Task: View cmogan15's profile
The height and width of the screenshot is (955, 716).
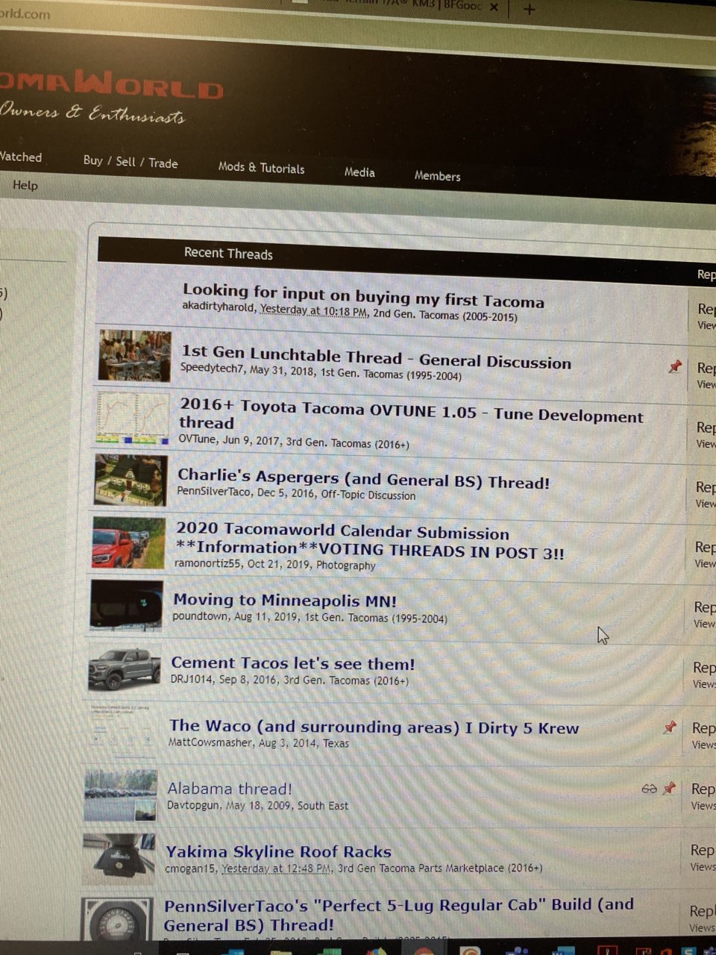Action: [190, 868]
